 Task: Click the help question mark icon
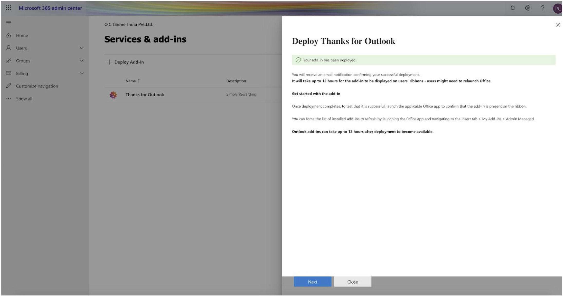543,8
